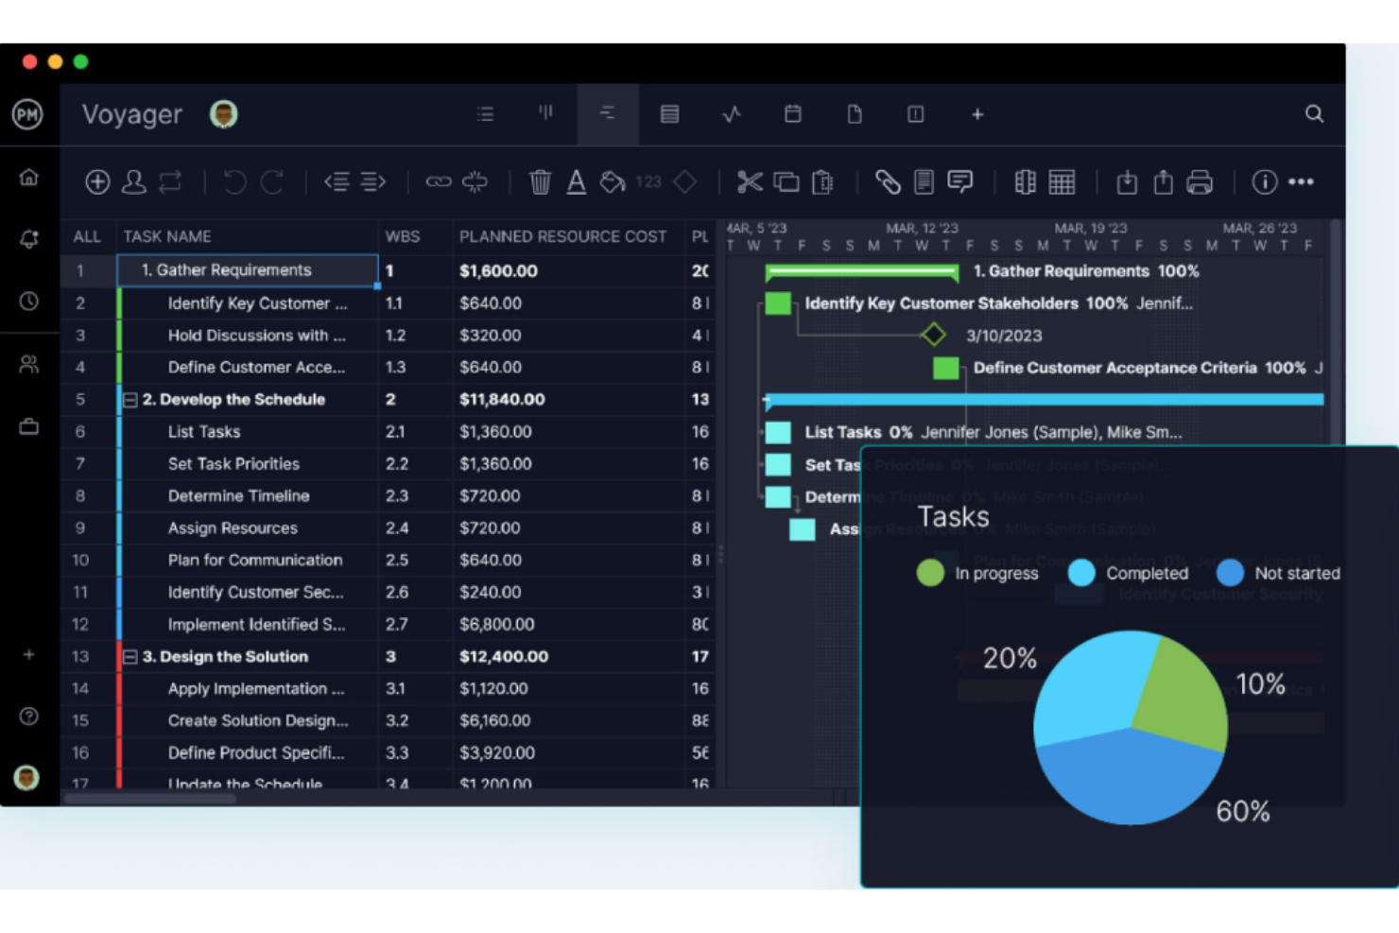1399x933 pixels.
Task: Click the 3/10/2023 milestone diamond in Gantt
Action: pos(934,335)
